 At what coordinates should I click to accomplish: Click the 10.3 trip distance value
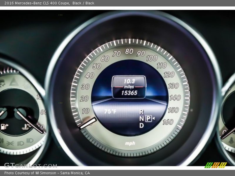pos(129,81)
